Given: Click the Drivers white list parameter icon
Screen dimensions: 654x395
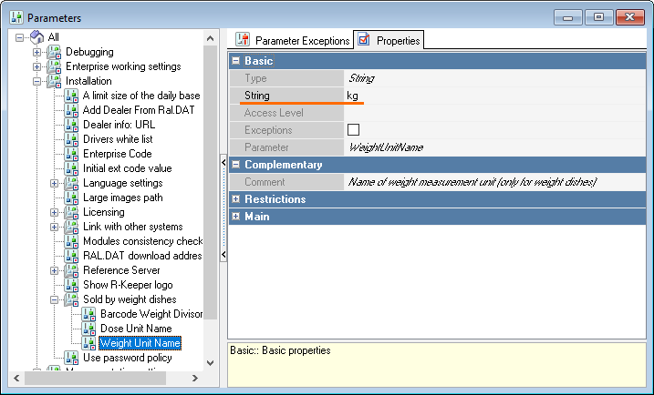Looking at the screenshot, I should [x=72, y=139].
